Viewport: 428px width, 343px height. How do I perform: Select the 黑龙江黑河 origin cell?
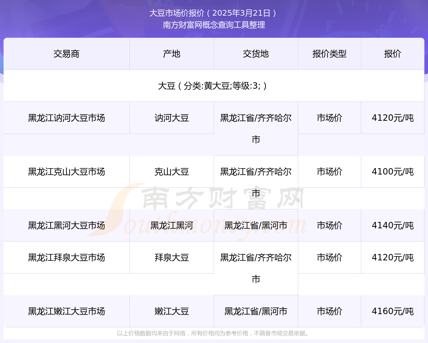pos(172,225)
